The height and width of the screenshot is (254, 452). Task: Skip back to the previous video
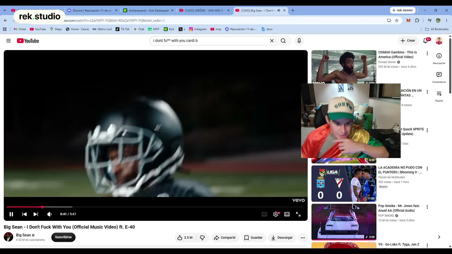point(24,214)
